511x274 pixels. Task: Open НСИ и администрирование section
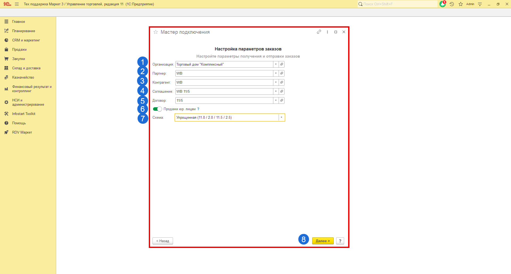click(x=28, y=102)
